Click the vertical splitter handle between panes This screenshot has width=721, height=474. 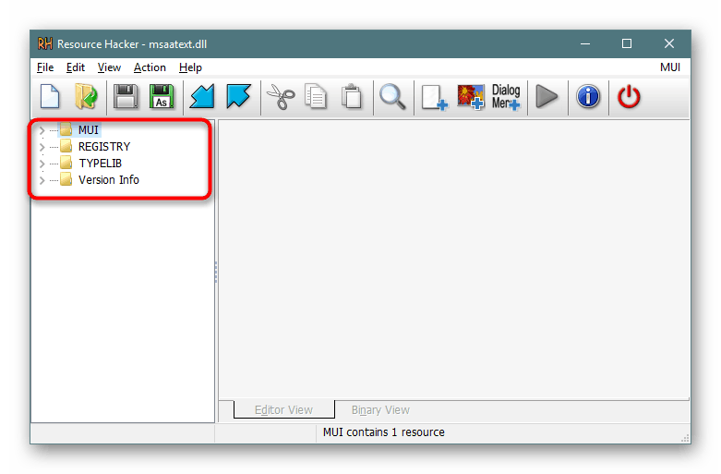point(216,272)
